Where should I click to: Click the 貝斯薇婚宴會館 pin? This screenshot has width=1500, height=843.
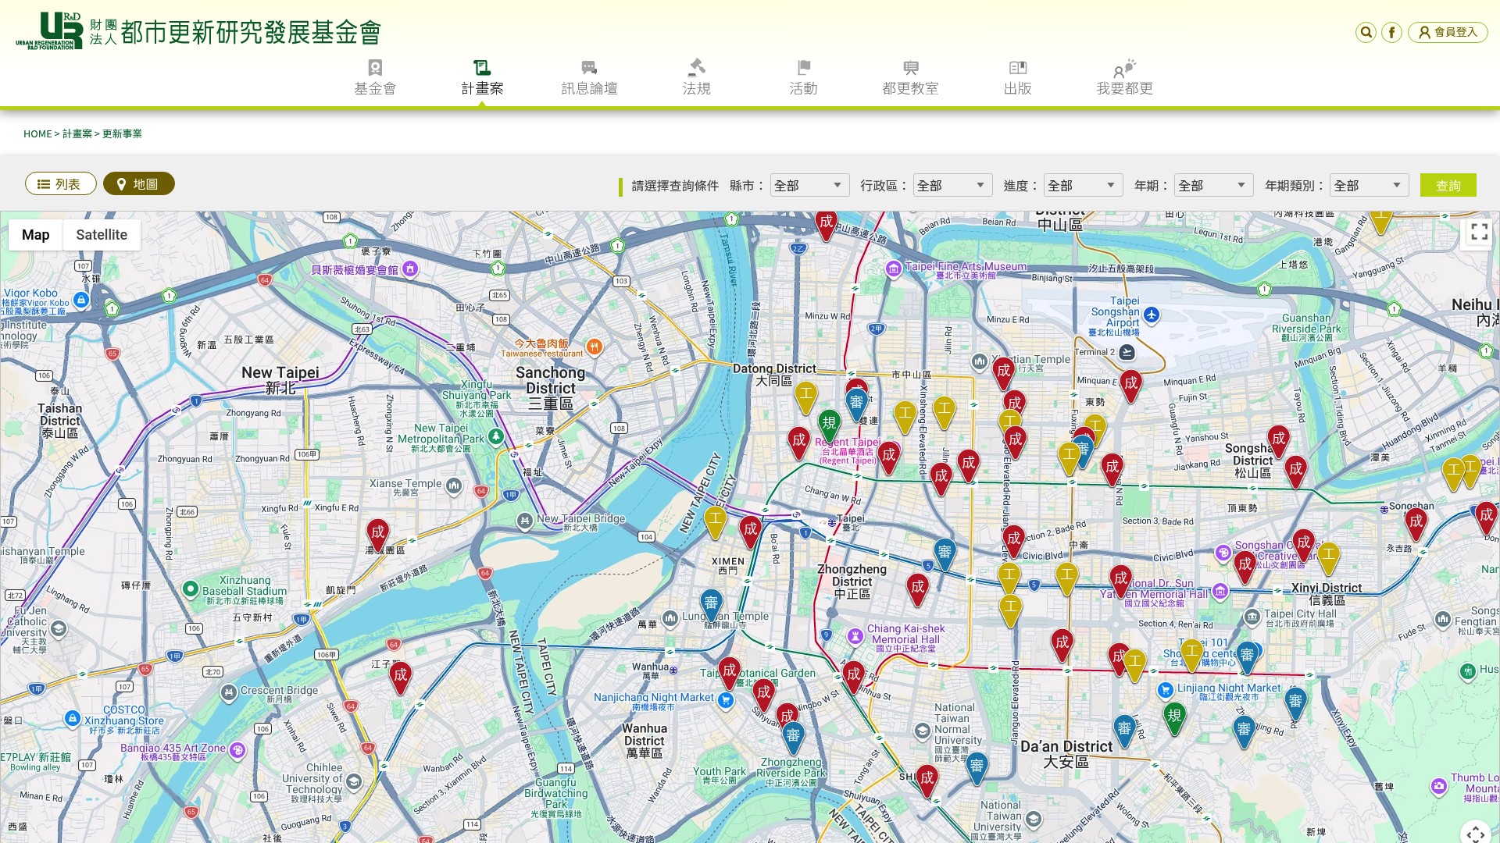[410, 269]
